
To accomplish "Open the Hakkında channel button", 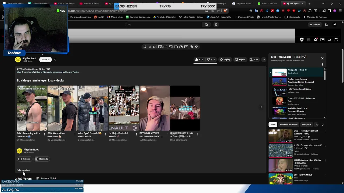I will pyautogui.click(x=41, y=159).
